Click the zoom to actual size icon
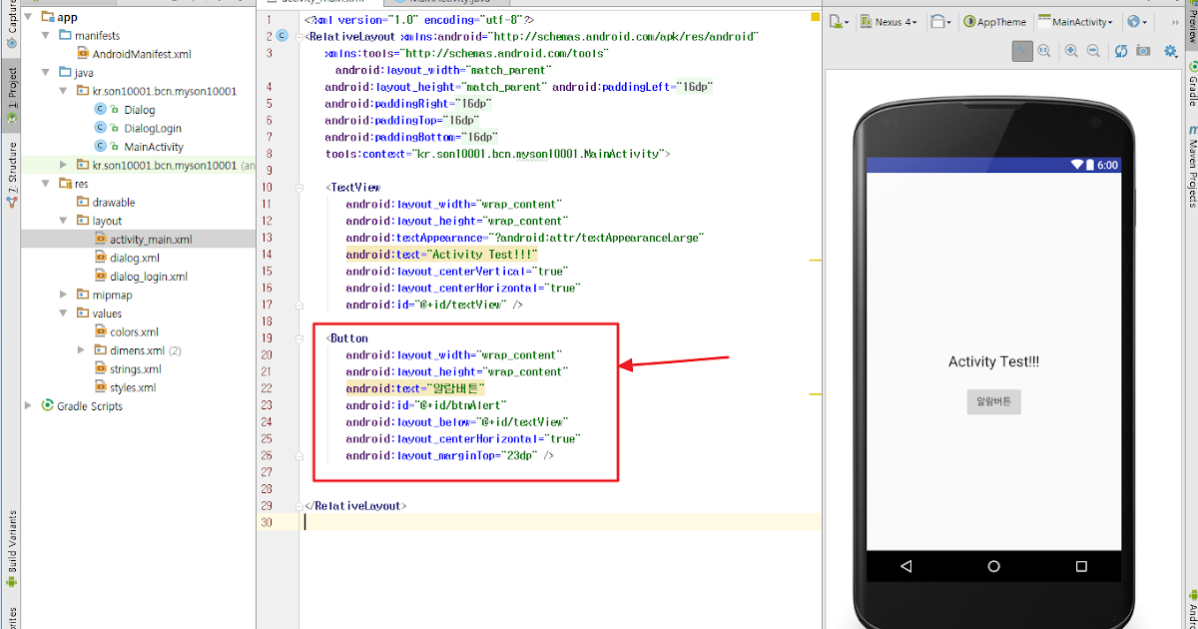1198x629 pixels. point(1044,51)
